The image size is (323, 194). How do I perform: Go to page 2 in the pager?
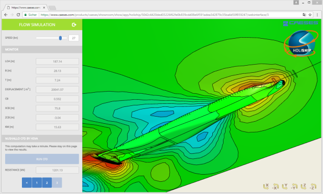[47, 183]
